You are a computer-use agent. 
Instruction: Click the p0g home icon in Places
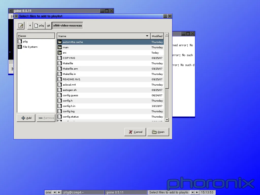(20, 41)
